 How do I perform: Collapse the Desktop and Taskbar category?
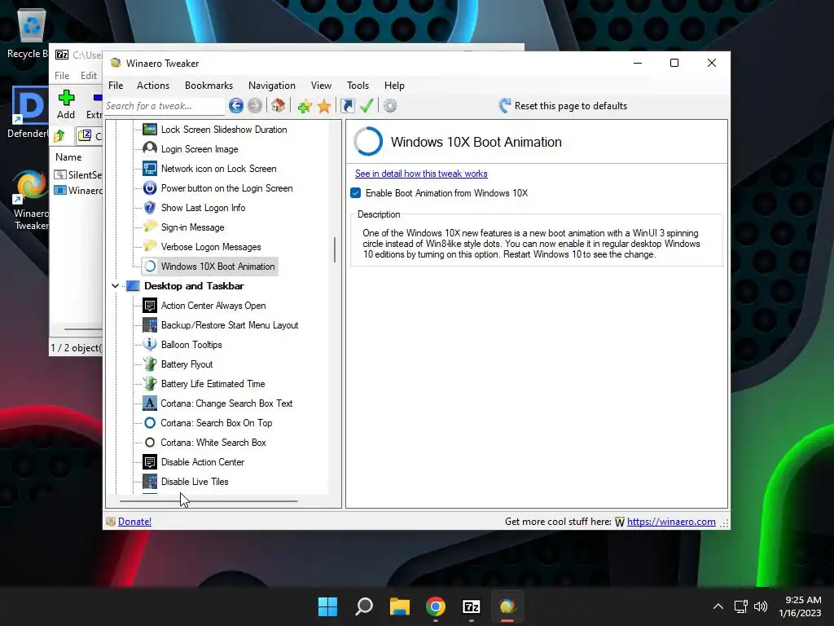pos(115,286)
